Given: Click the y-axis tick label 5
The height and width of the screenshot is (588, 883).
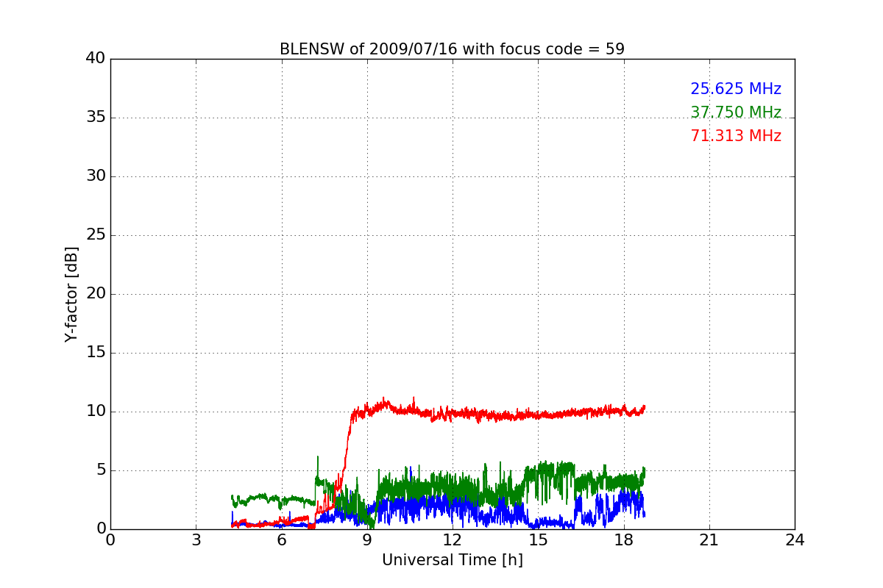Looking at the screenshot, I should (100, 470).
